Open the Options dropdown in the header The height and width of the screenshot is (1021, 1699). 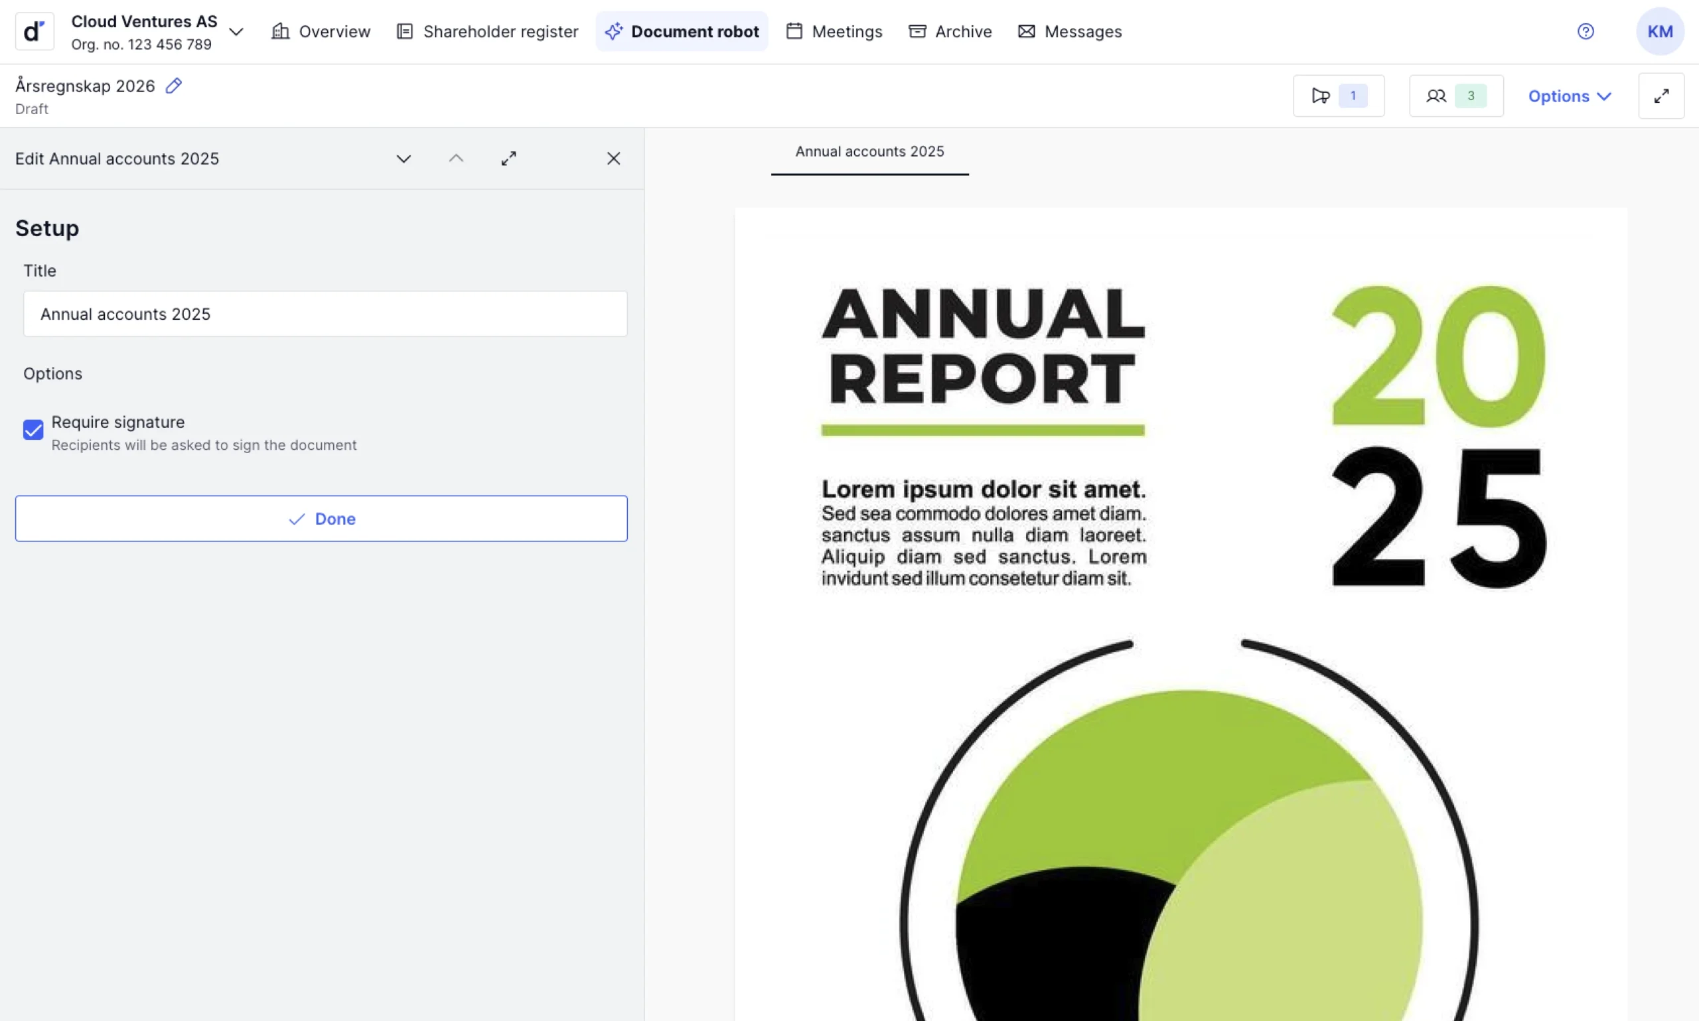1568,96
